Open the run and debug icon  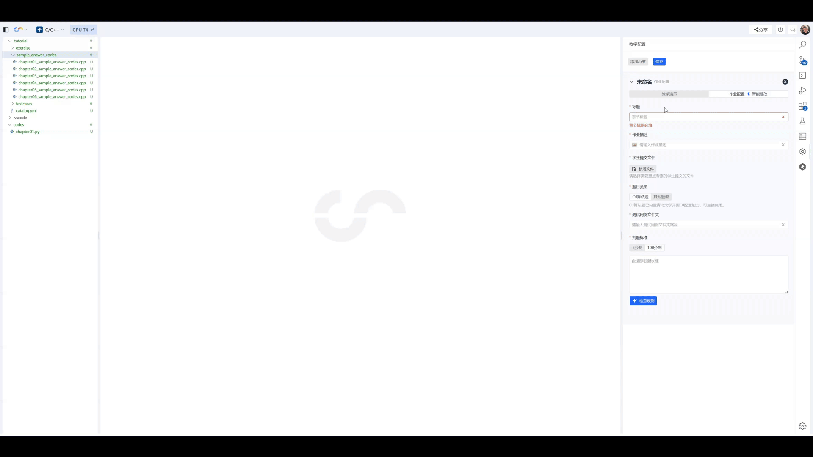[x=802, y=91]
